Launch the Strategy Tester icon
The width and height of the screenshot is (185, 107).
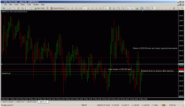coord(30,8)
